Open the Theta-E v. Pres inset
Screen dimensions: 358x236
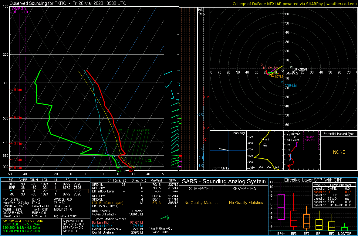(265, 150)
